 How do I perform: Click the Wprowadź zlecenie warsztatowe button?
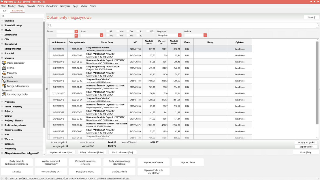point(153,172)
